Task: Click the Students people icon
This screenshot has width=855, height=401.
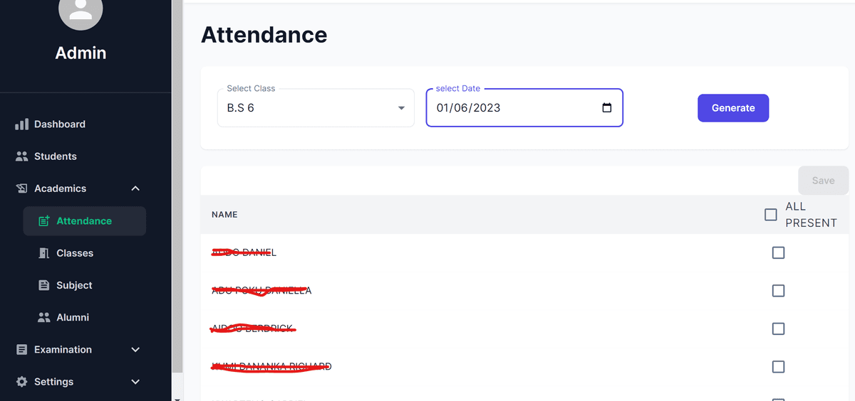Action: click(x=21, y=156)
